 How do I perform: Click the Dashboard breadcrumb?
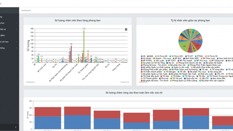click(x=26, y=10)
